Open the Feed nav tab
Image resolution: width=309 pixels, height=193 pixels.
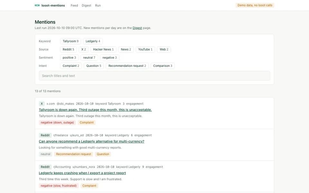click(x=74, y=5)
